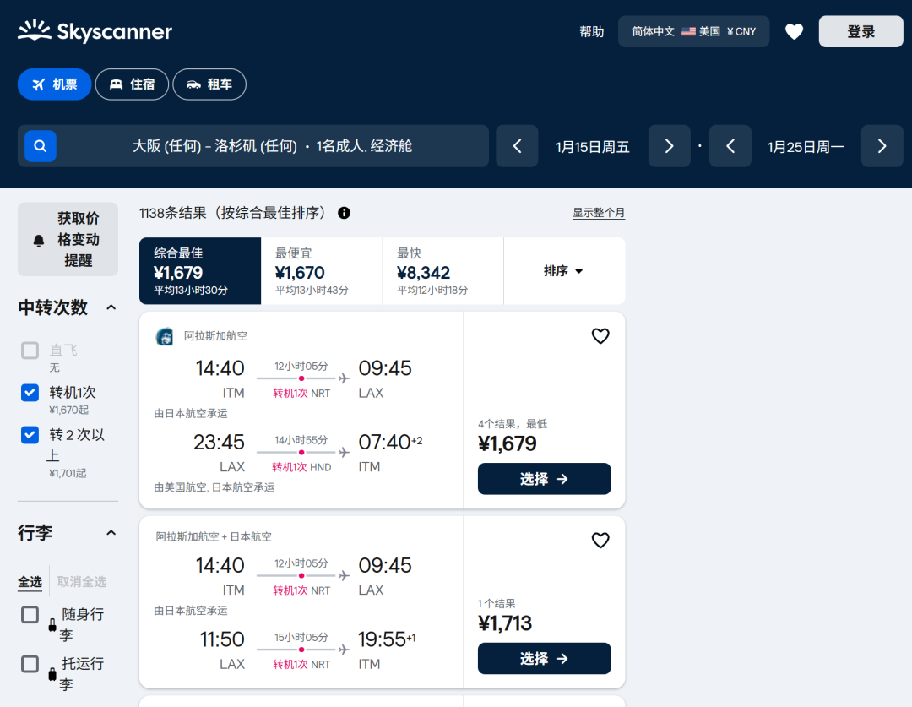Viewport: 912px width, 707px height.
Task: Save the ¥1,679 flight with heart icon
Action: pyautogui.click(x=600, y=335)
